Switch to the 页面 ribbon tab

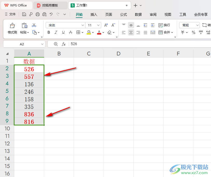tap(108, 14)
